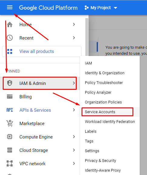The image size is (147, 175).
Task: Click the Billing label
Action: point(25,97)
